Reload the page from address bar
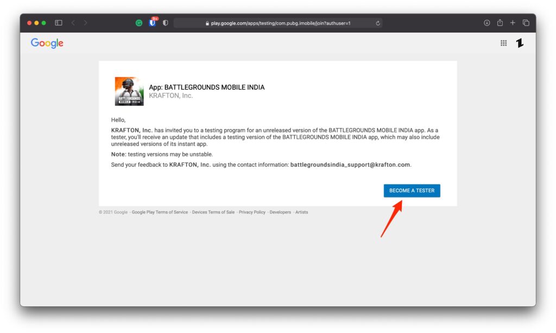556x333 pixels. [378, 23]
